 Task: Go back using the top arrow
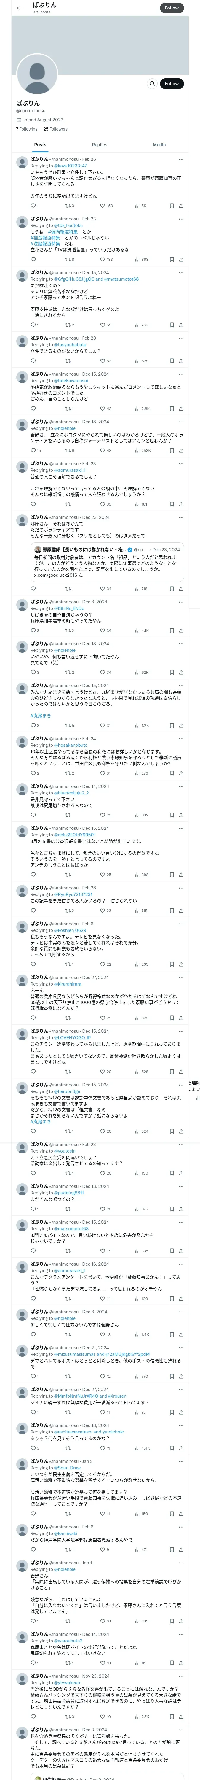[x=19, y=8]
